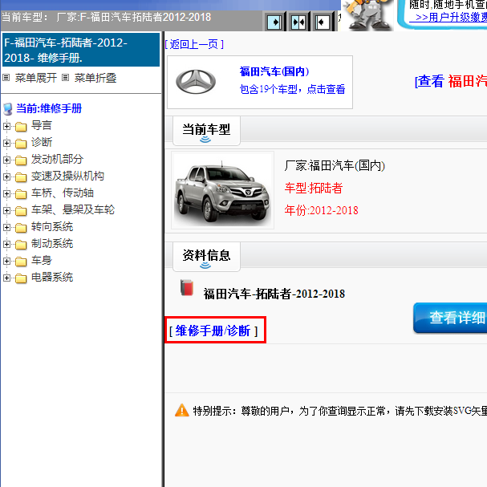Open the 维修手册/诊断 link
This screenshot has width=487, height=487.
(213, 331)
